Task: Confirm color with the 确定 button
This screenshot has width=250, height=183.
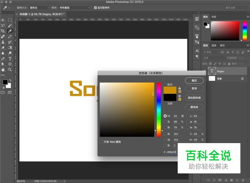Action: [194, 81]
